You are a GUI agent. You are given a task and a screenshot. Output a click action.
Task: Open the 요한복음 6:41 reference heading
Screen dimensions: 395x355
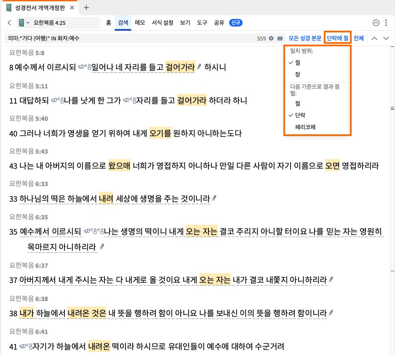(29, 331)
